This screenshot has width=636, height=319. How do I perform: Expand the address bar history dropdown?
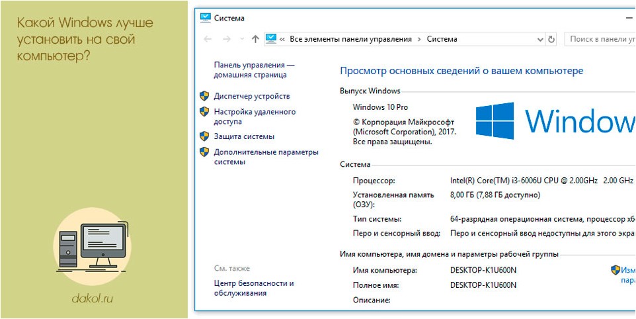pos(540,39)
